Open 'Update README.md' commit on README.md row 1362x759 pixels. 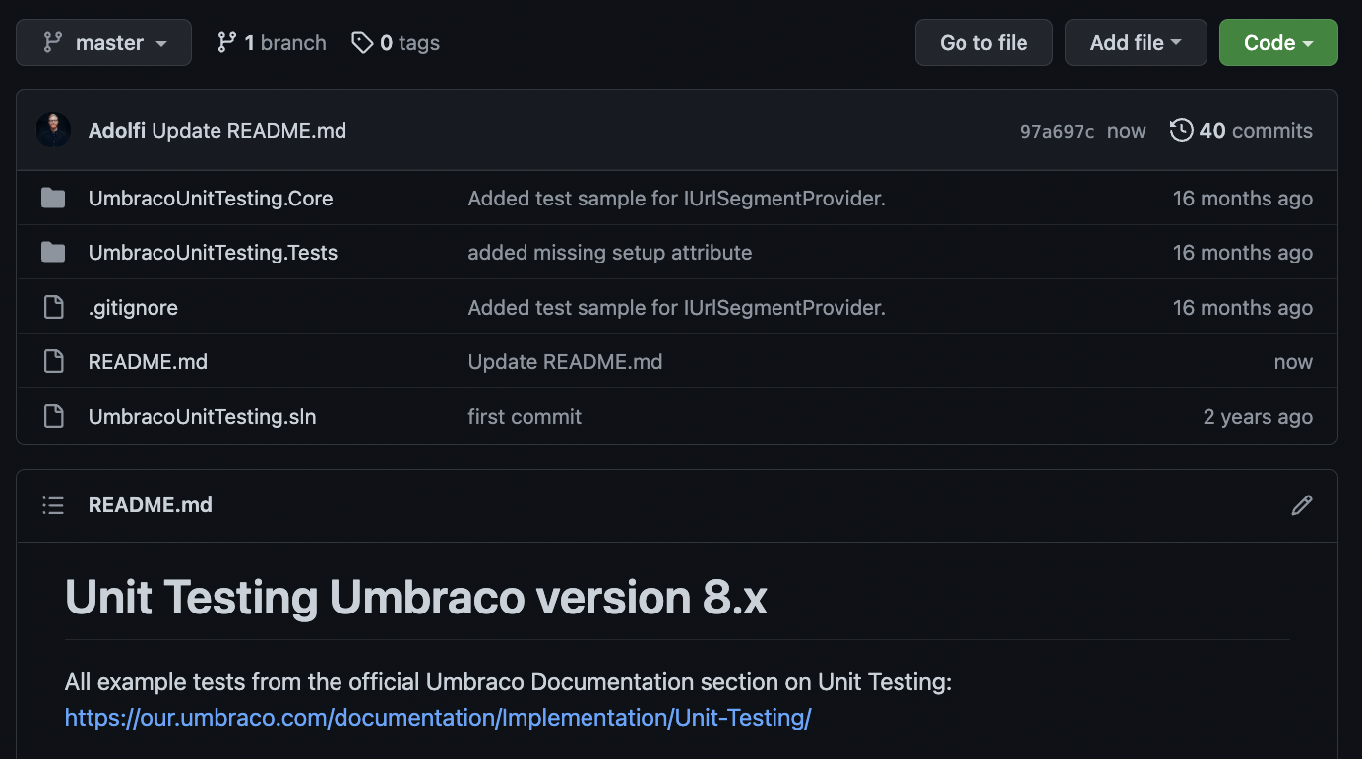(x=565, y=362)
